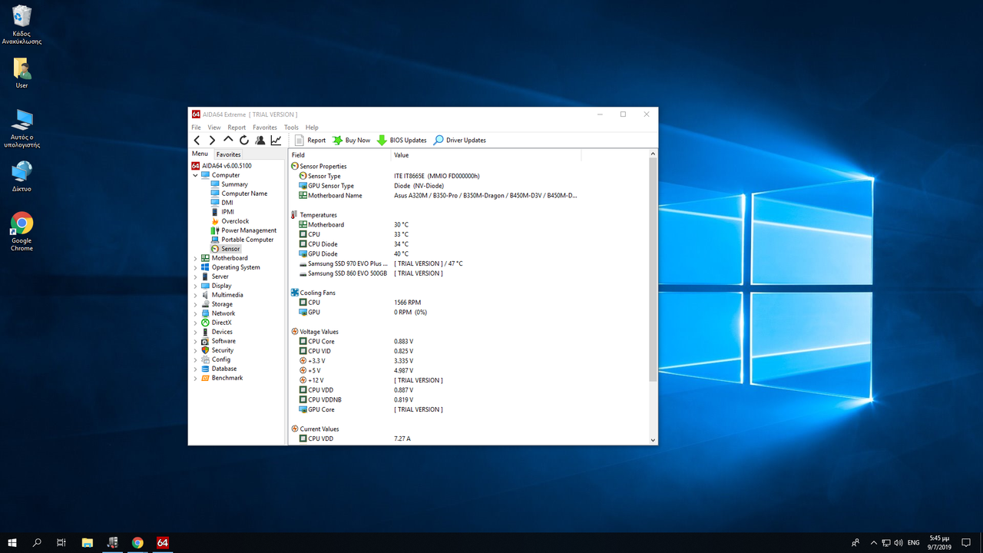Viewport: 983px width, 553px height.
Task: Select Portable Computer in the tree
Action: pyautogui.click(x=247, y=240)
